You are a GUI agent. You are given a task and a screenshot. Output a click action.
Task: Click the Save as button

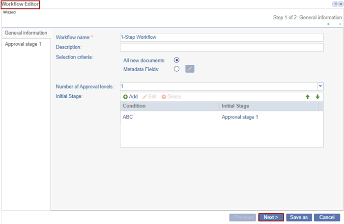click(x=299, y=217)
